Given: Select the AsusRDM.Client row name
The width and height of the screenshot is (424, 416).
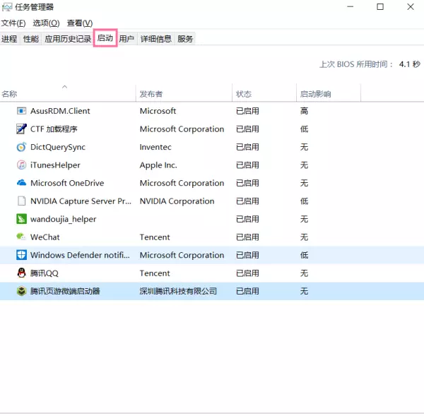Looking at the screenshot, I should [60, 111].
